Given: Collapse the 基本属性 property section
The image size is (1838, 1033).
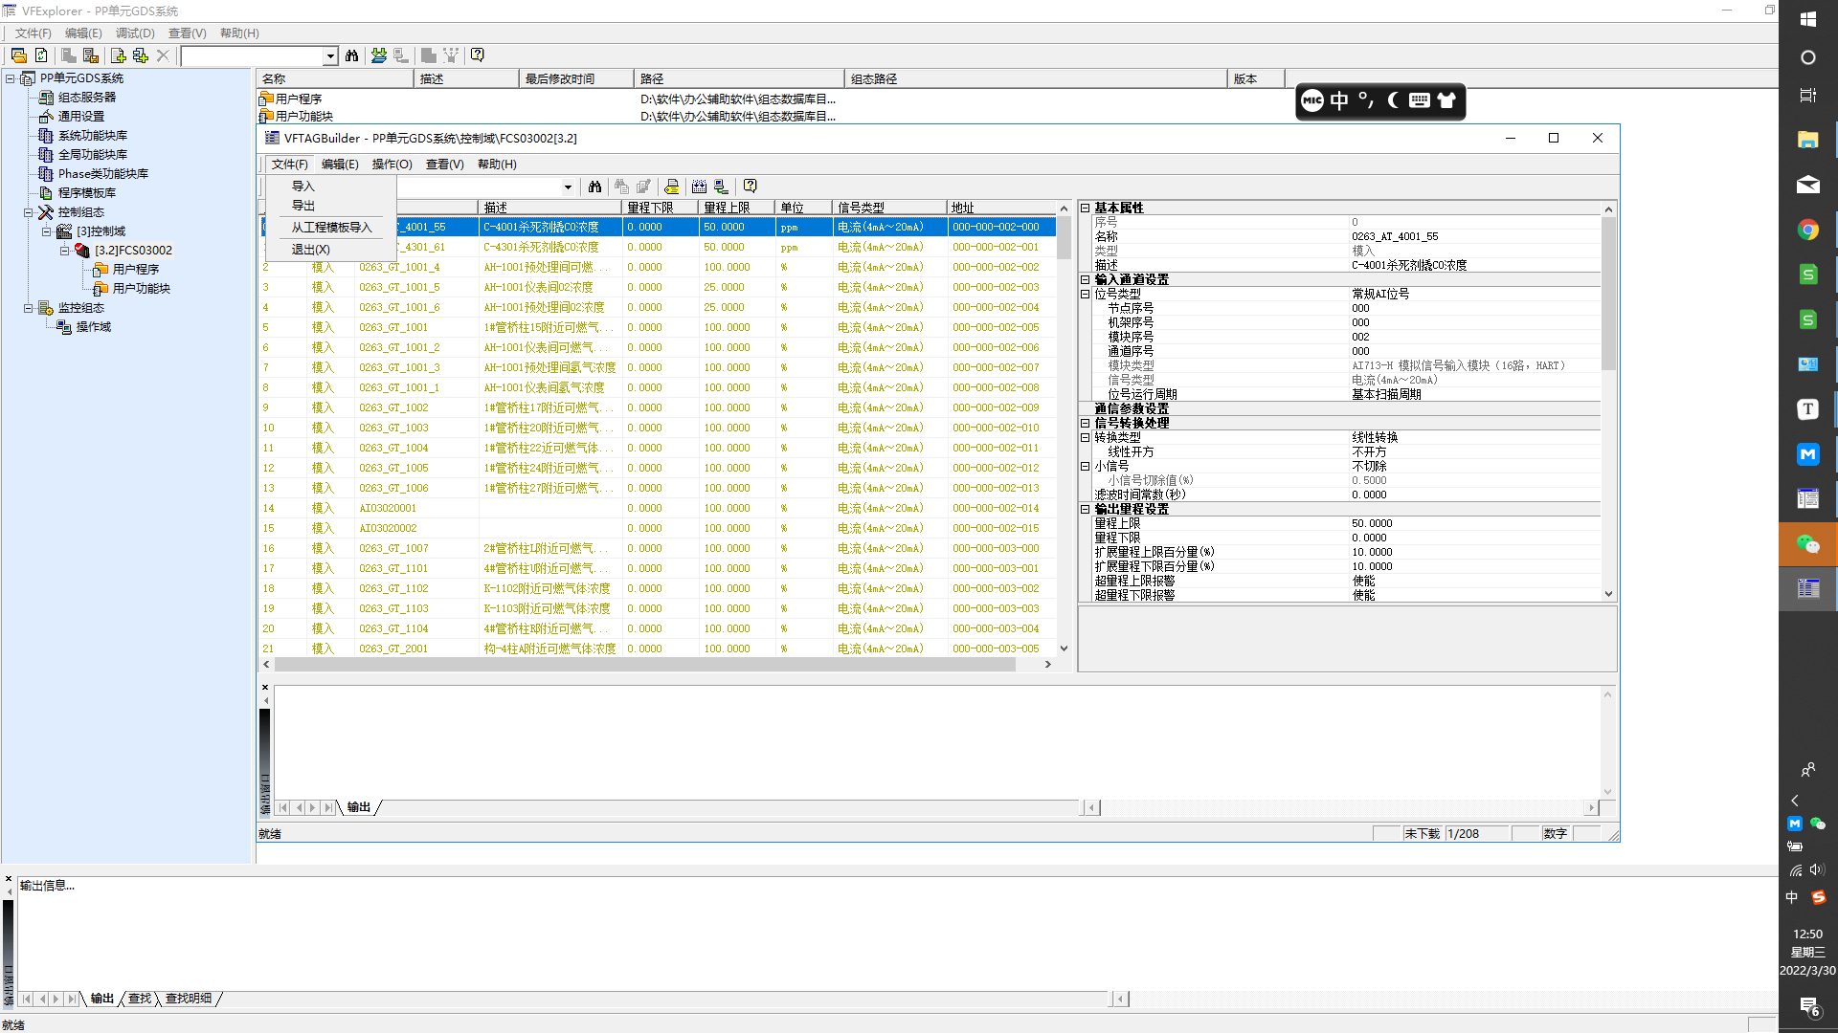Looking at the screenshot, I should pos(1086,208).
